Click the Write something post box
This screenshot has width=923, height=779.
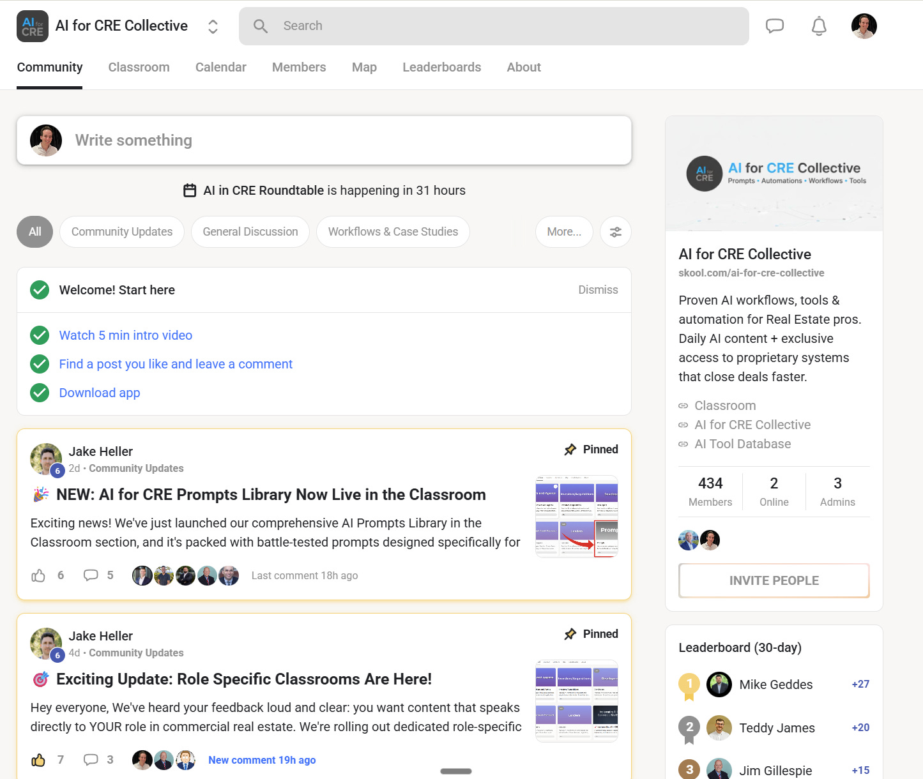click(324, 140)
